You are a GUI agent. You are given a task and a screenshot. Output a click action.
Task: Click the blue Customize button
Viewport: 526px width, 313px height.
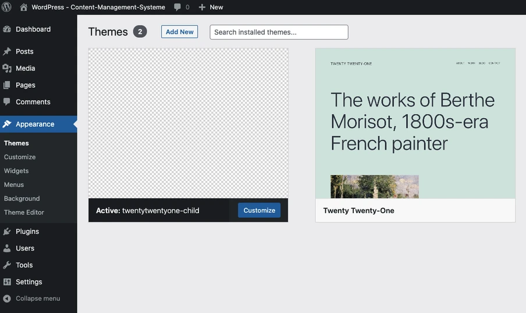point(260,211)
